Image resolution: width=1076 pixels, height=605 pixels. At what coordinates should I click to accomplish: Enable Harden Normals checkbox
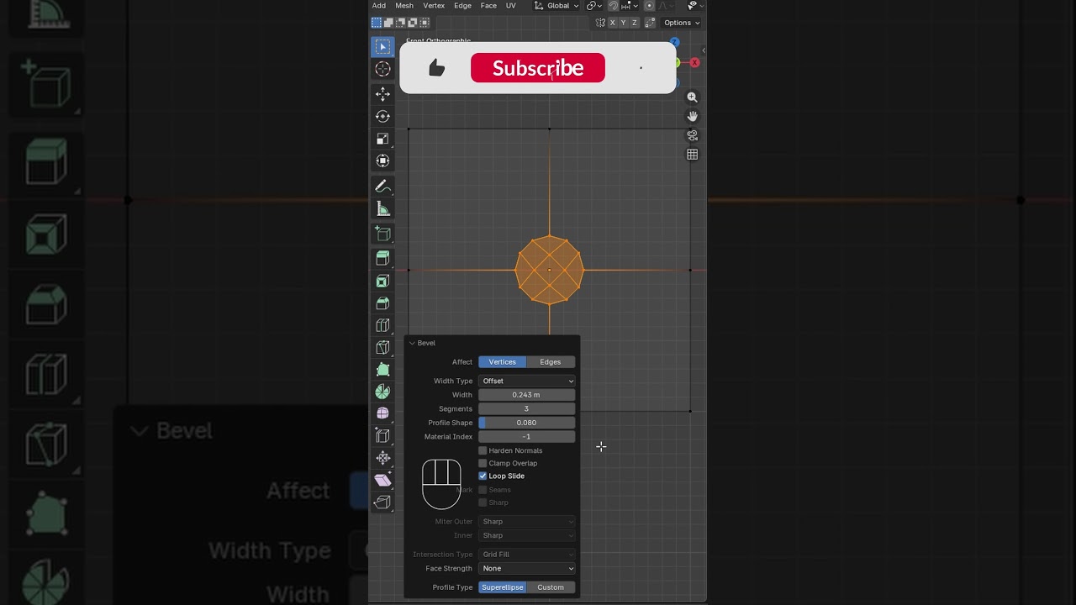pos(483,450)
